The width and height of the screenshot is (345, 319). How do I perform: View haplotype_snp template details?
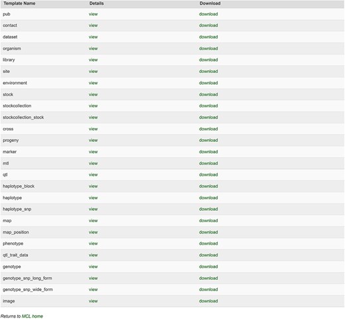(93, 209)
